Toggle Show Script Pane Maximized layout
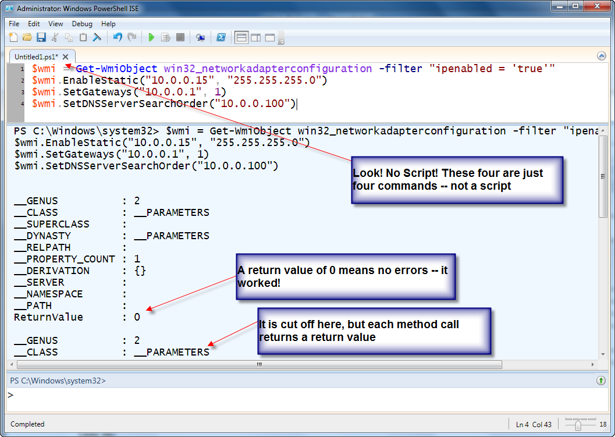This screenshot has width=615, height=437. 270,37
